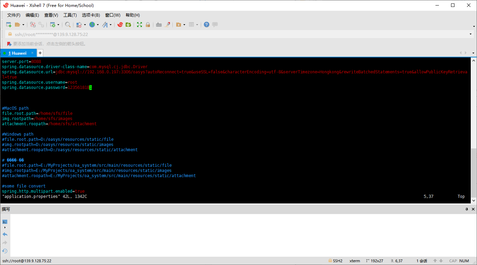Open the 帮助(H) menu
Image resolution: width=477 pixels, height=265 pixels.
133,15
